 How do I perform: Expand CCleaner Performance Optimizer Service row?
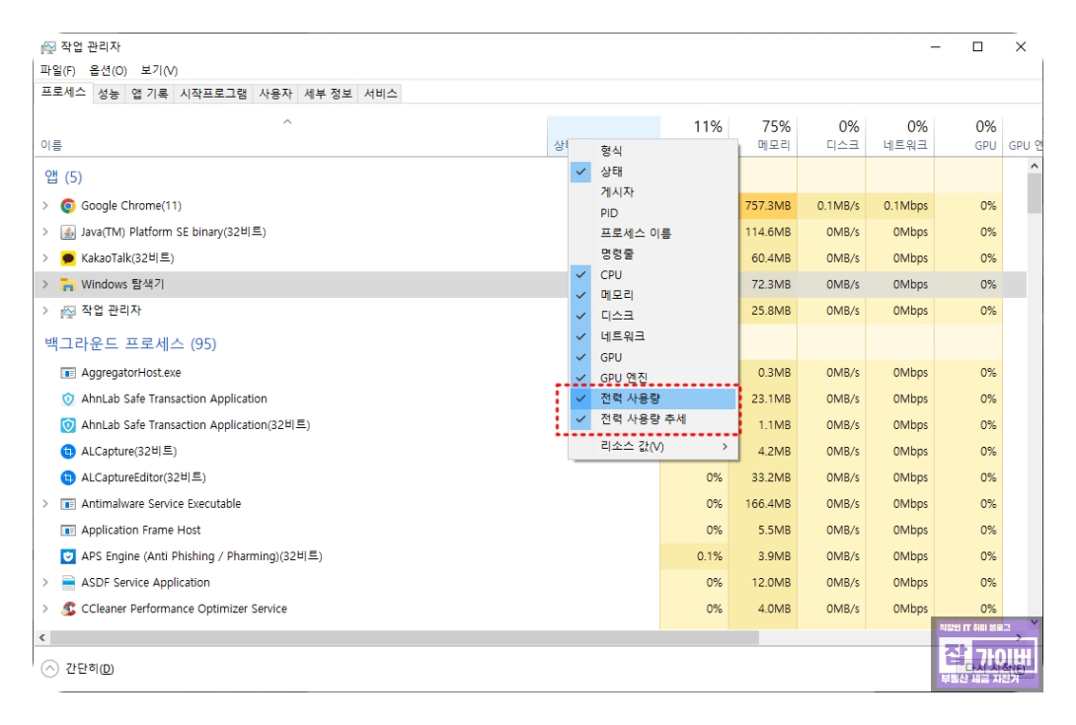[45, 609]
